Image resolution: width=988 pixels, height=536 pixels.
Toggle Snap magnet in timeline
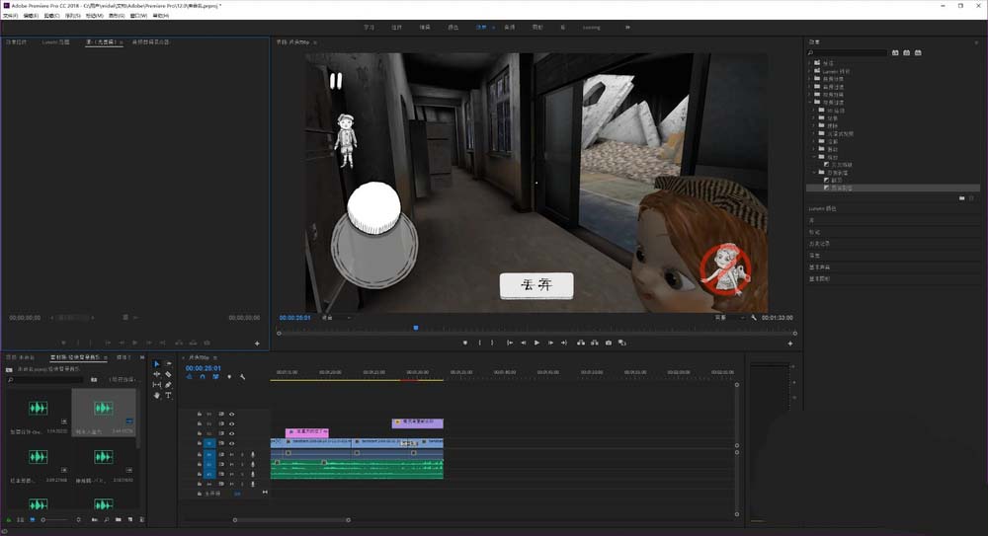203,377
